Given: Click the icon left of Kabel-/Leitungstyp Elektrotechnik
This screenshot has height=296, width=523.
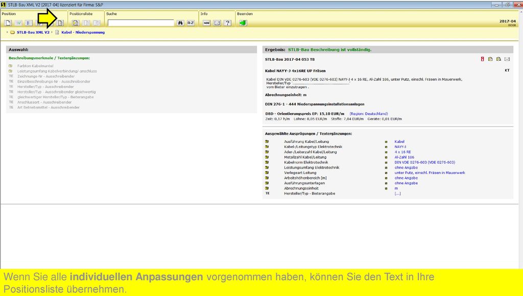Looking at the screenshot, I should [x=267, y=146].
